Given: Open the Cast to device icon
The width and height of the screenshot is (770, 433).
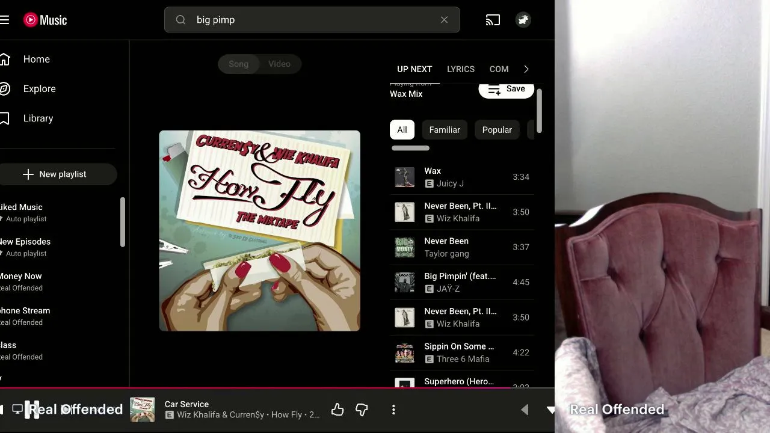Looking at the screenshot, I should [x=493, y=20].
